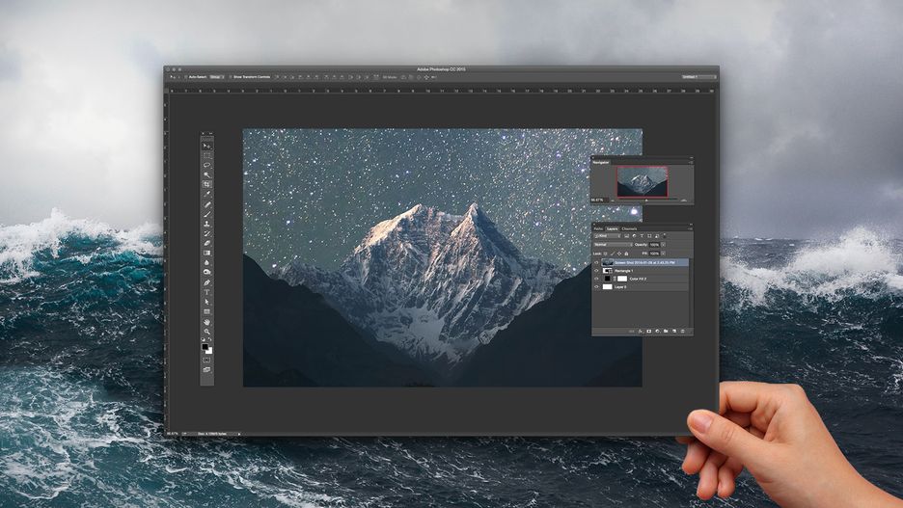The image size is (903, 508).
Task: Select the Move tool in toolbar
Action: (x=206, y=147)
